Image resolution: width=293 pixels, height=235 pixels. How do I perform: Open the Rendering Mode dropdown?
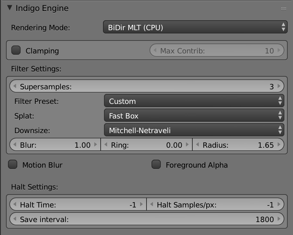pyautogui.click(x=195, y=28)
